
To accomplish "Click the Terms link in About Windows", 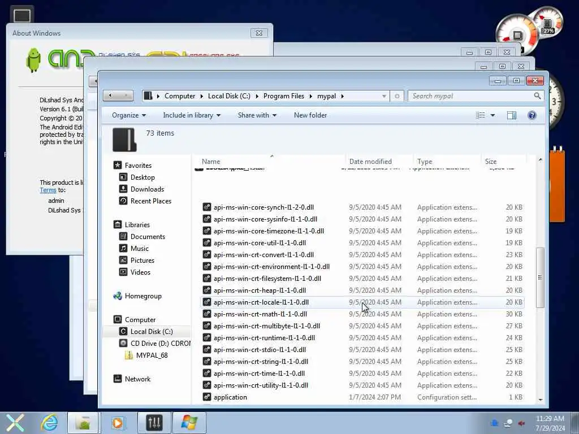I will (48, 190).
